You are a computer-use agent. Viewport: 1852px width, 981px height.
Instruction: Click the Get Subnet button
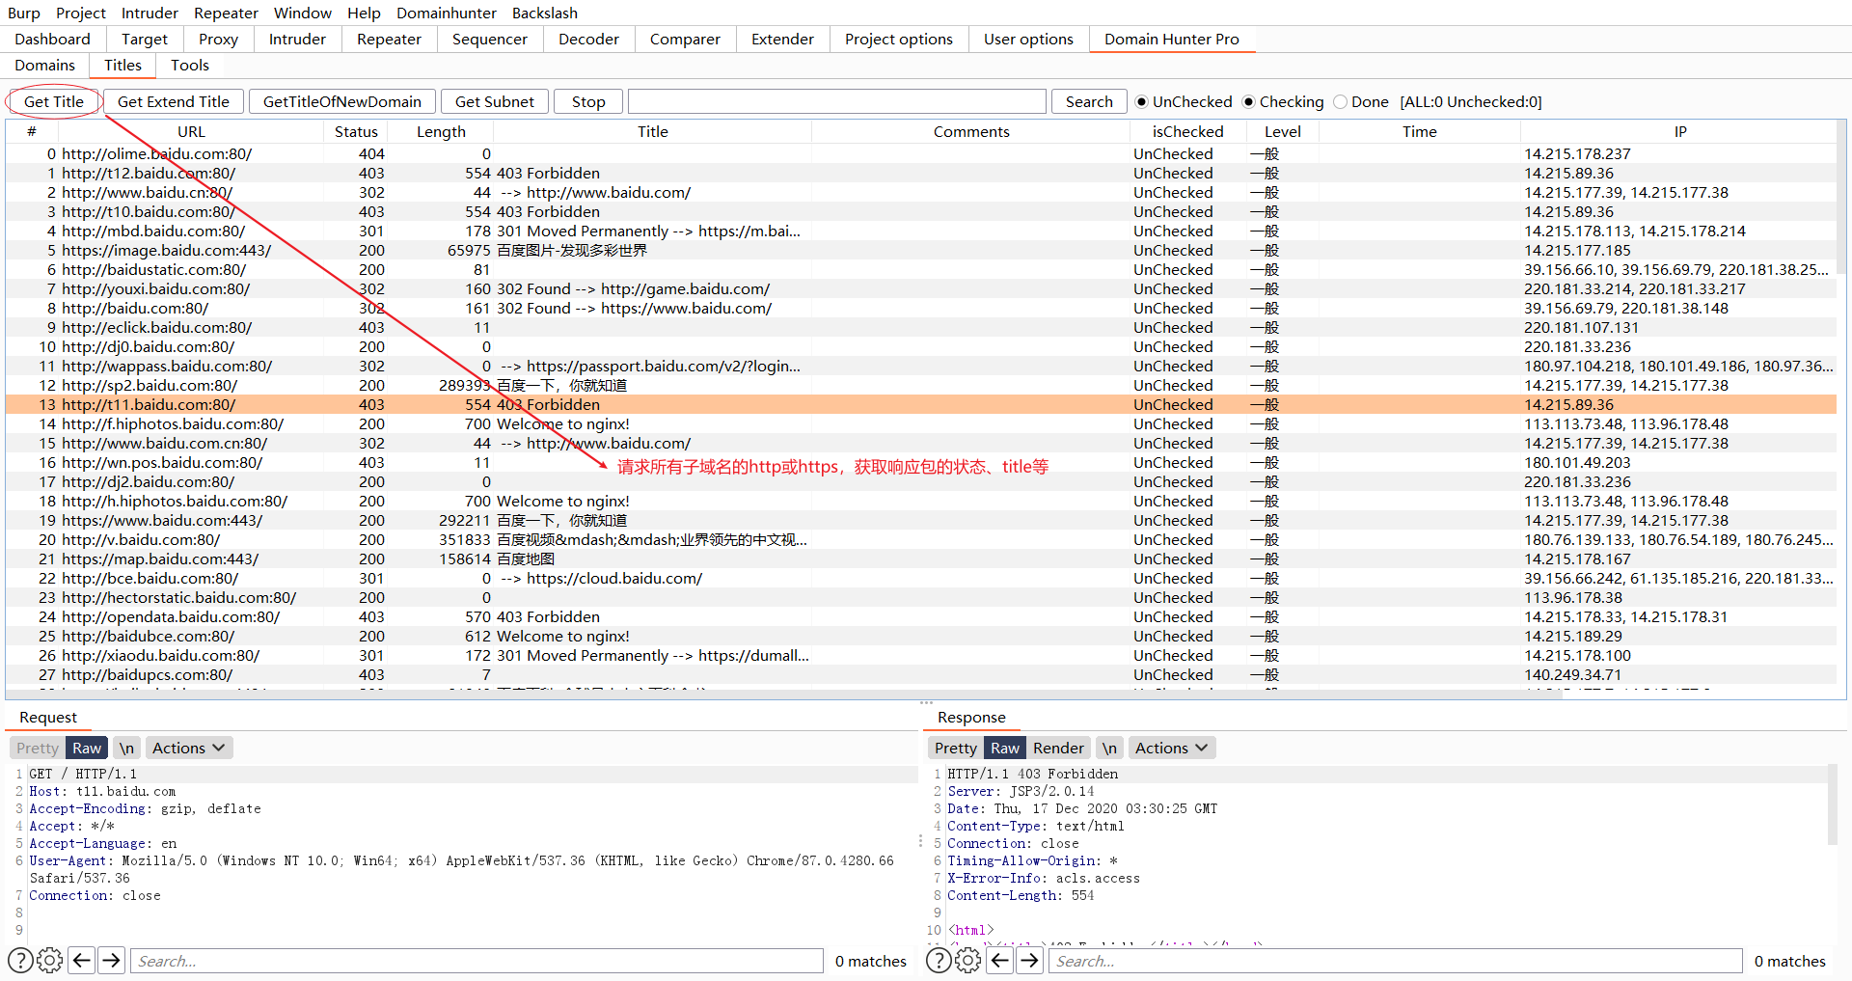click(x=495, y=101)
